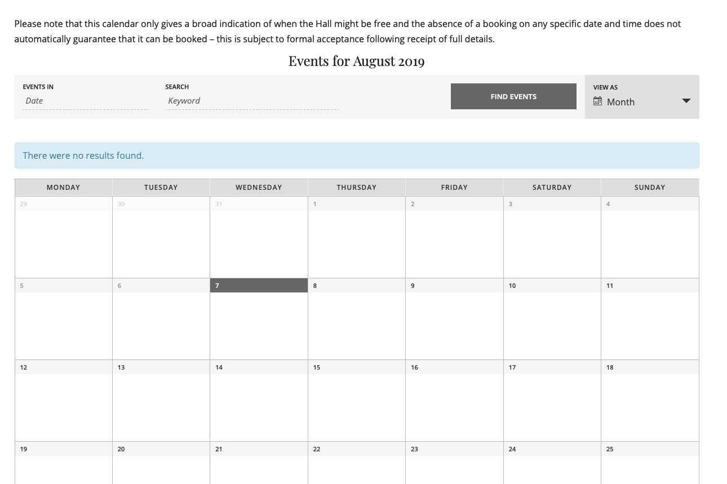Image resolution: width=727 pixels, height=484 pixels.
Task: Choose Saturday the 10th on calendar
Action: (x=552, y=318)
